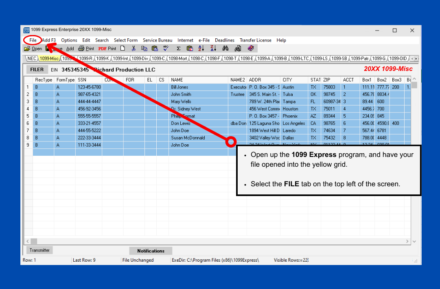Open help via the book toolbar icon
Screen dimensions: 440x289
[251, 48]
